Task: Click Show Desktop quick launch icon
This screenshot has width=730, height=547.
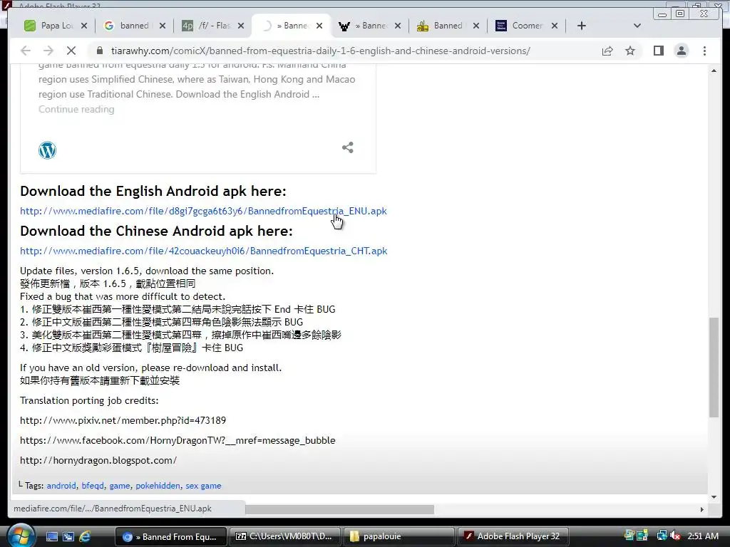Action: point(51,536)
